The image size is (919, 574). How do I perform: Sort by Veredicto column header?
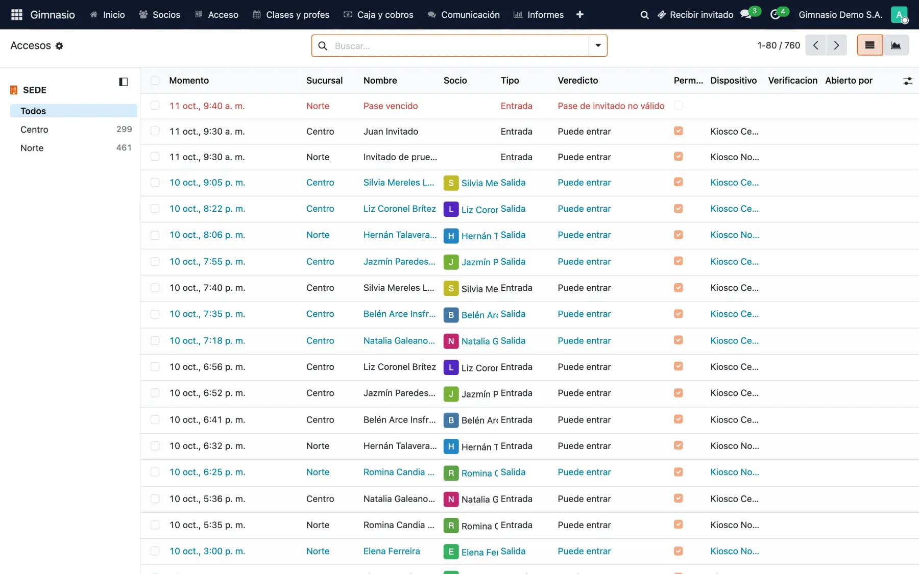(578, 81)
